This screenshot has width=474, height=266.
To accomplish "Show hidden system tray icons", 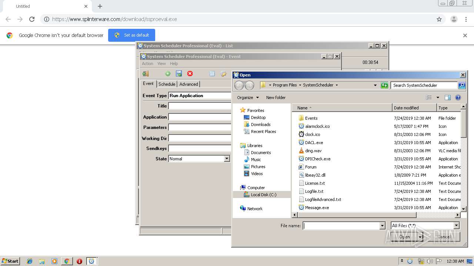I will pyautogui.click(x=402, y=261).
